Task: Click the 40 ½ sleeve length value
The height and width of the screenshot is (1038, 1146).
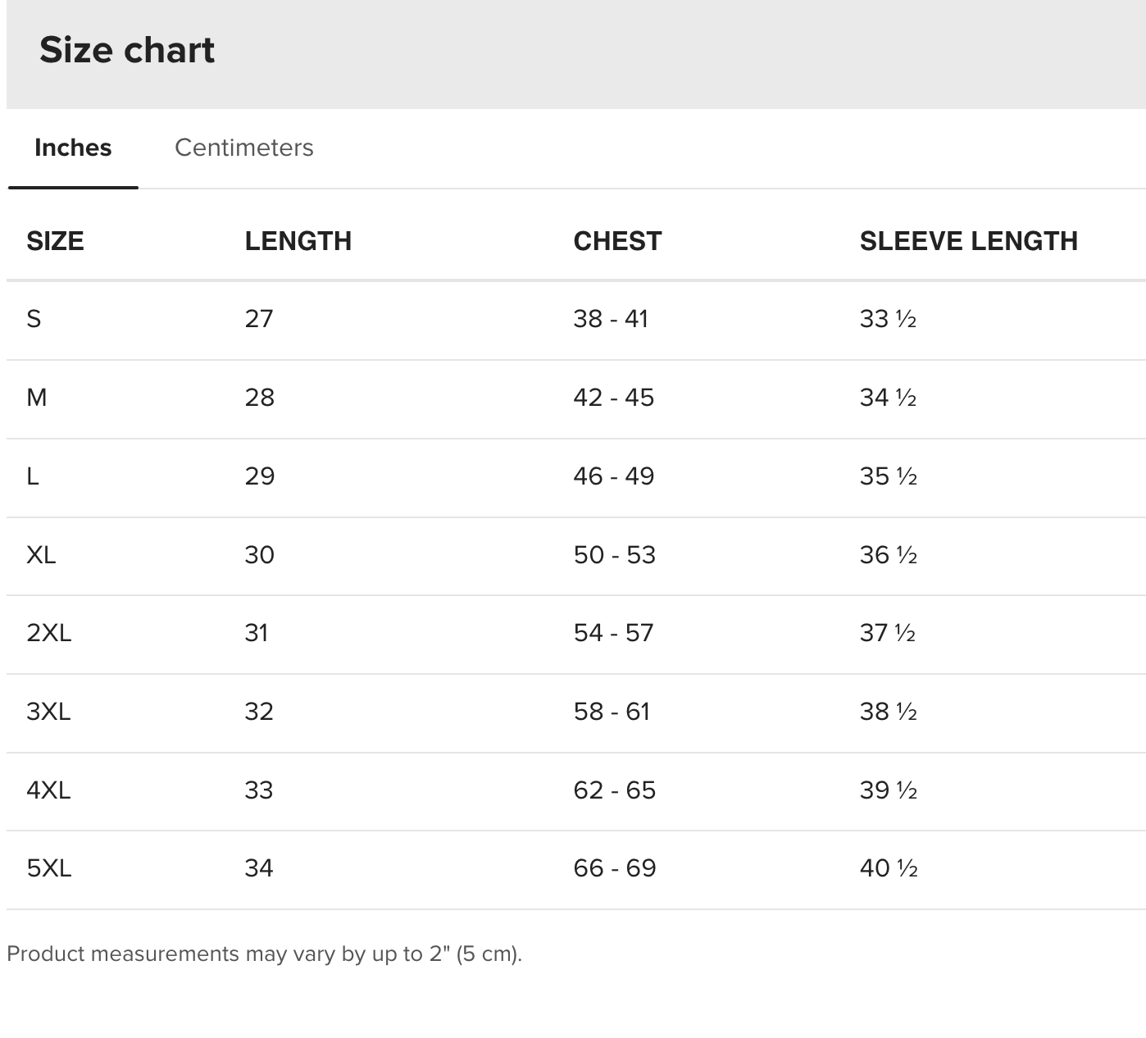Action: 889,868
